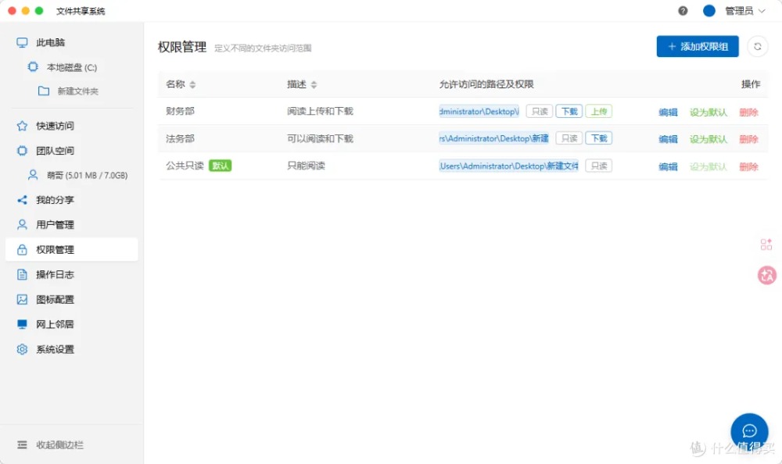Toggle the 只读 tag for 公共只读
The width and height of the screenshot is (782, 464).
pos(598,166)
